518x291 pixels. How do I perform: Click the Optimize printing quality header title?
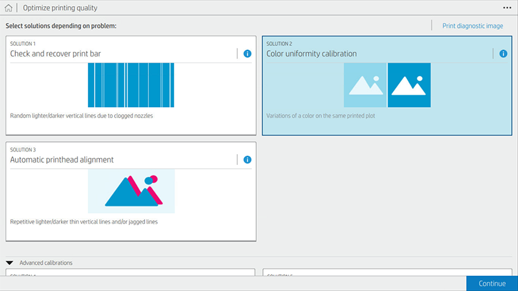(x=60, y=9)
